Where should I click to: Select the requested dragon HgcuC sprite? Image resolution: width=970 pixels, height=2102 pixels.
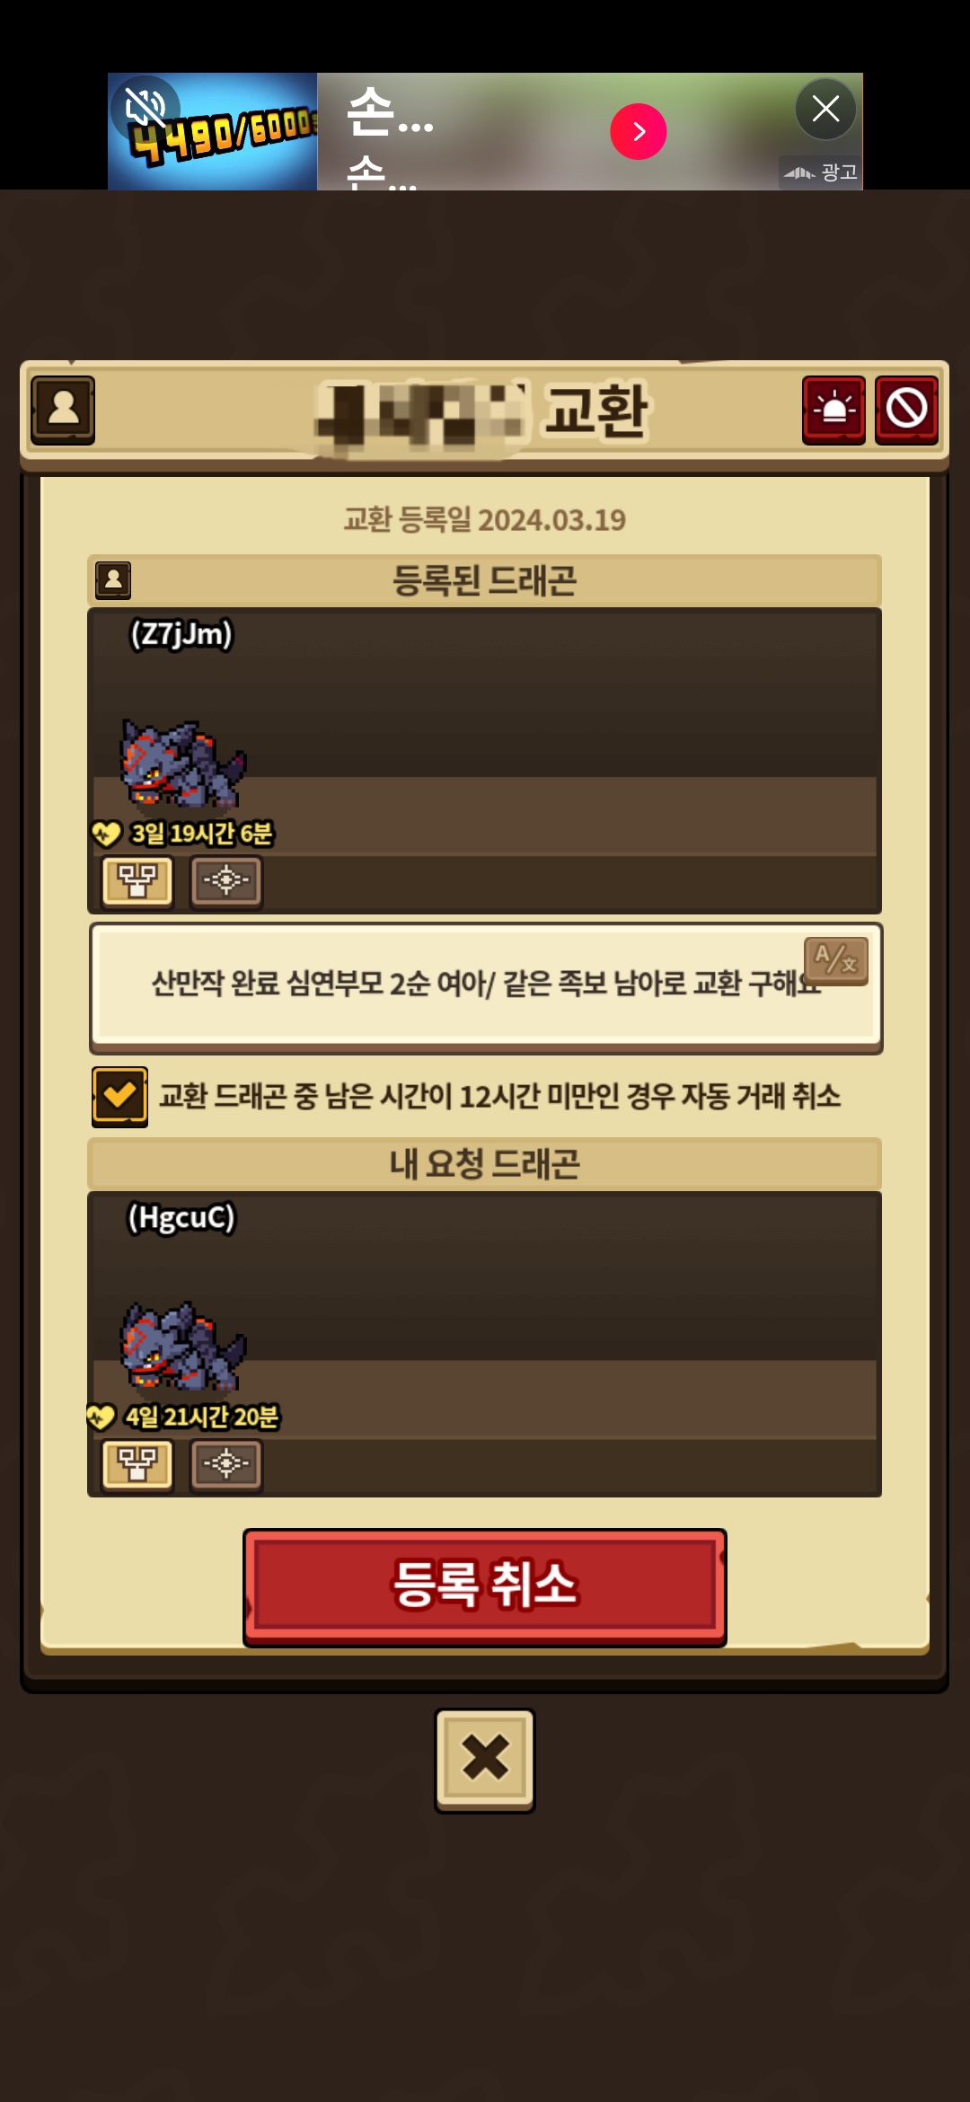coord(183,1347)
